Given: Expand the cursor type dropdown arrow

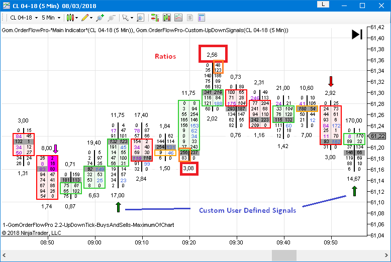Looking at the screenshot, I should (132, 18).
